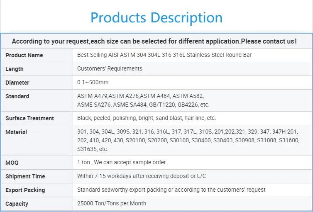Click the 0.1~500mm diameter value
313x212 pixels.
coord(93,82)
